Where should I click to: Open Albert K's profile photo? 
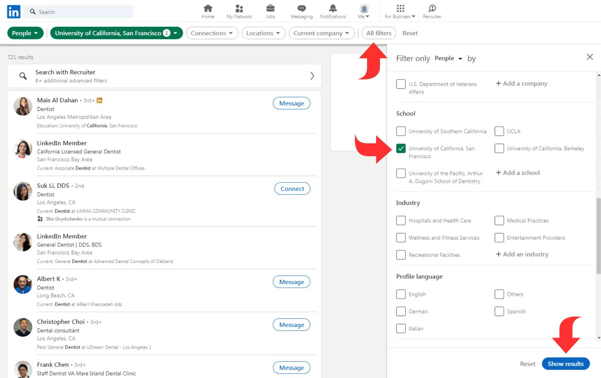(23, 284)
